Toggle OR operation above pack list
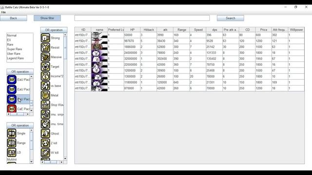 (20, 71)
